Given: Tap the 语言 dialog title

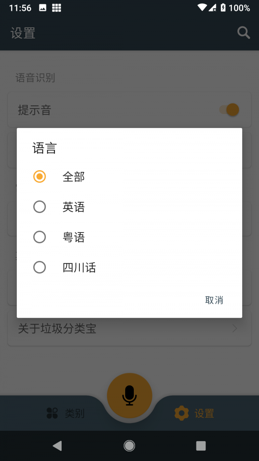Looking at the screenshot, I should click(x=44, y=149).
